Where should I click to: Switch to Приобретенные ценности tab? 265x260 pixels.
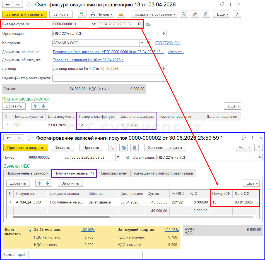click(x=28, y=173)
